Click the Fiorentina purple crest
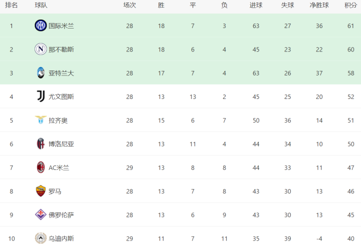The height and width of the screenshot is (249, 361). [x=41, y=214]
